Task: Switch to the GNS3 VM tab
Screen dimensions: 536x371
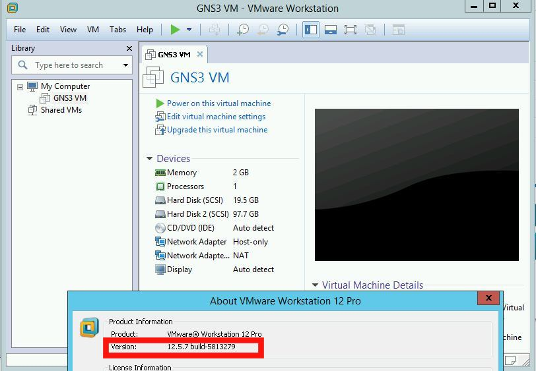Action: 174,55
